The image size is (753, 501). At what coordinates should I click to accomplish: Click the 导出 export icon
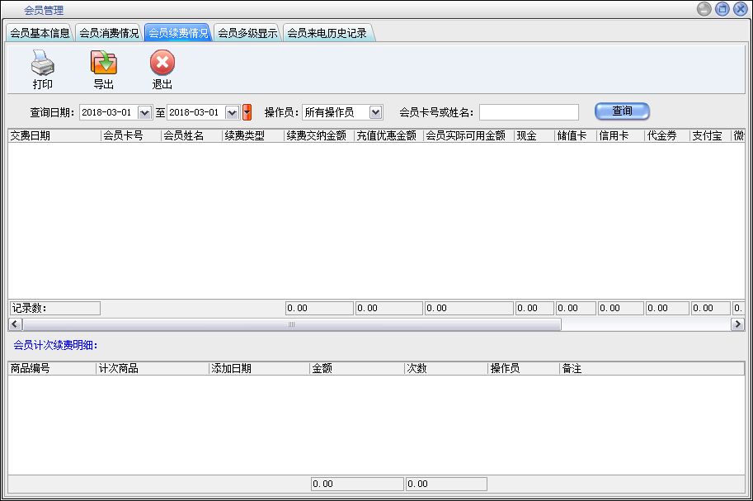(x=103, y=64)
